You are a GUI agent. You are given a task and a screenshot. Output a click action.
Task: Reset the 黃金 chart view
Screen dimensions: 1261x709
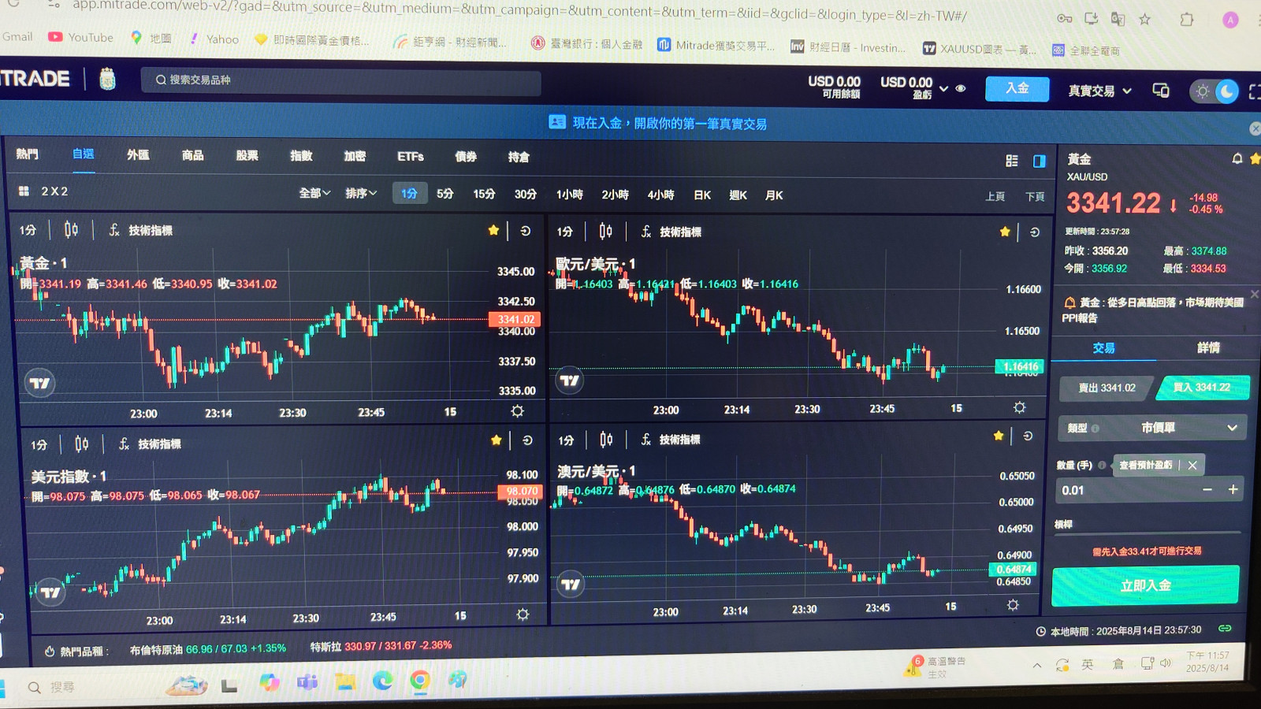(x=526, y=231)
